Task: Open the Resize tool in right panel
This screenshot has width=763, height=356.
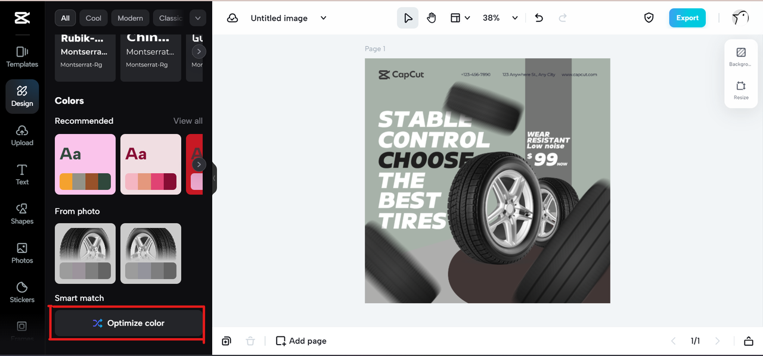Action: [x=741, y=90]
